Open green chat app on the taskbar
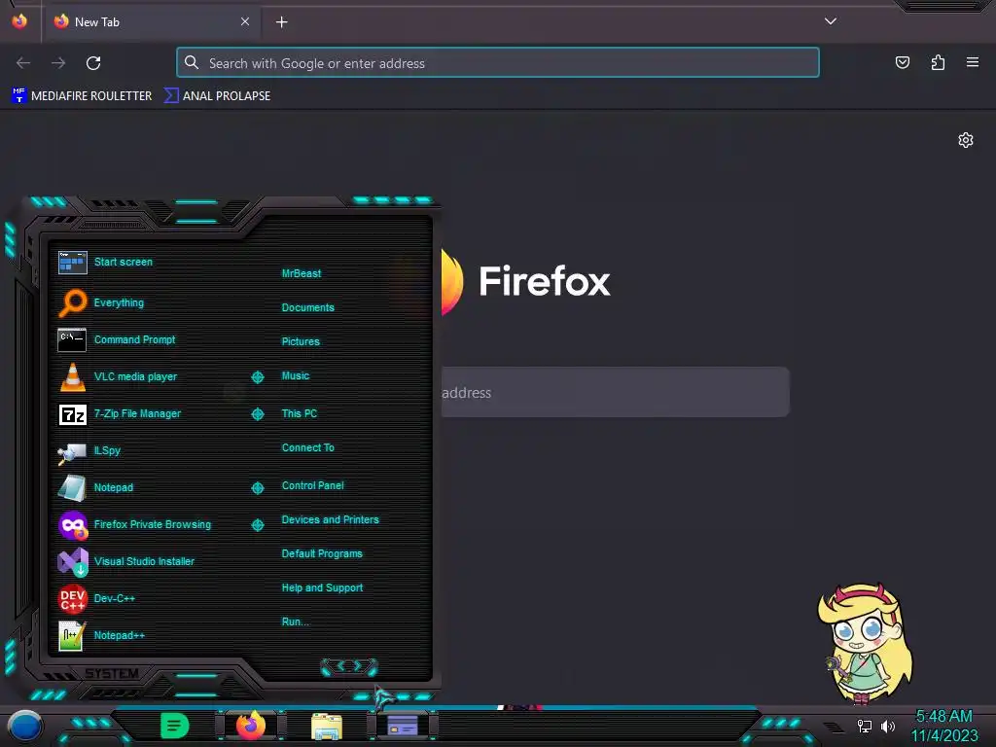996x747 pixels. click(x=175, y=726)
